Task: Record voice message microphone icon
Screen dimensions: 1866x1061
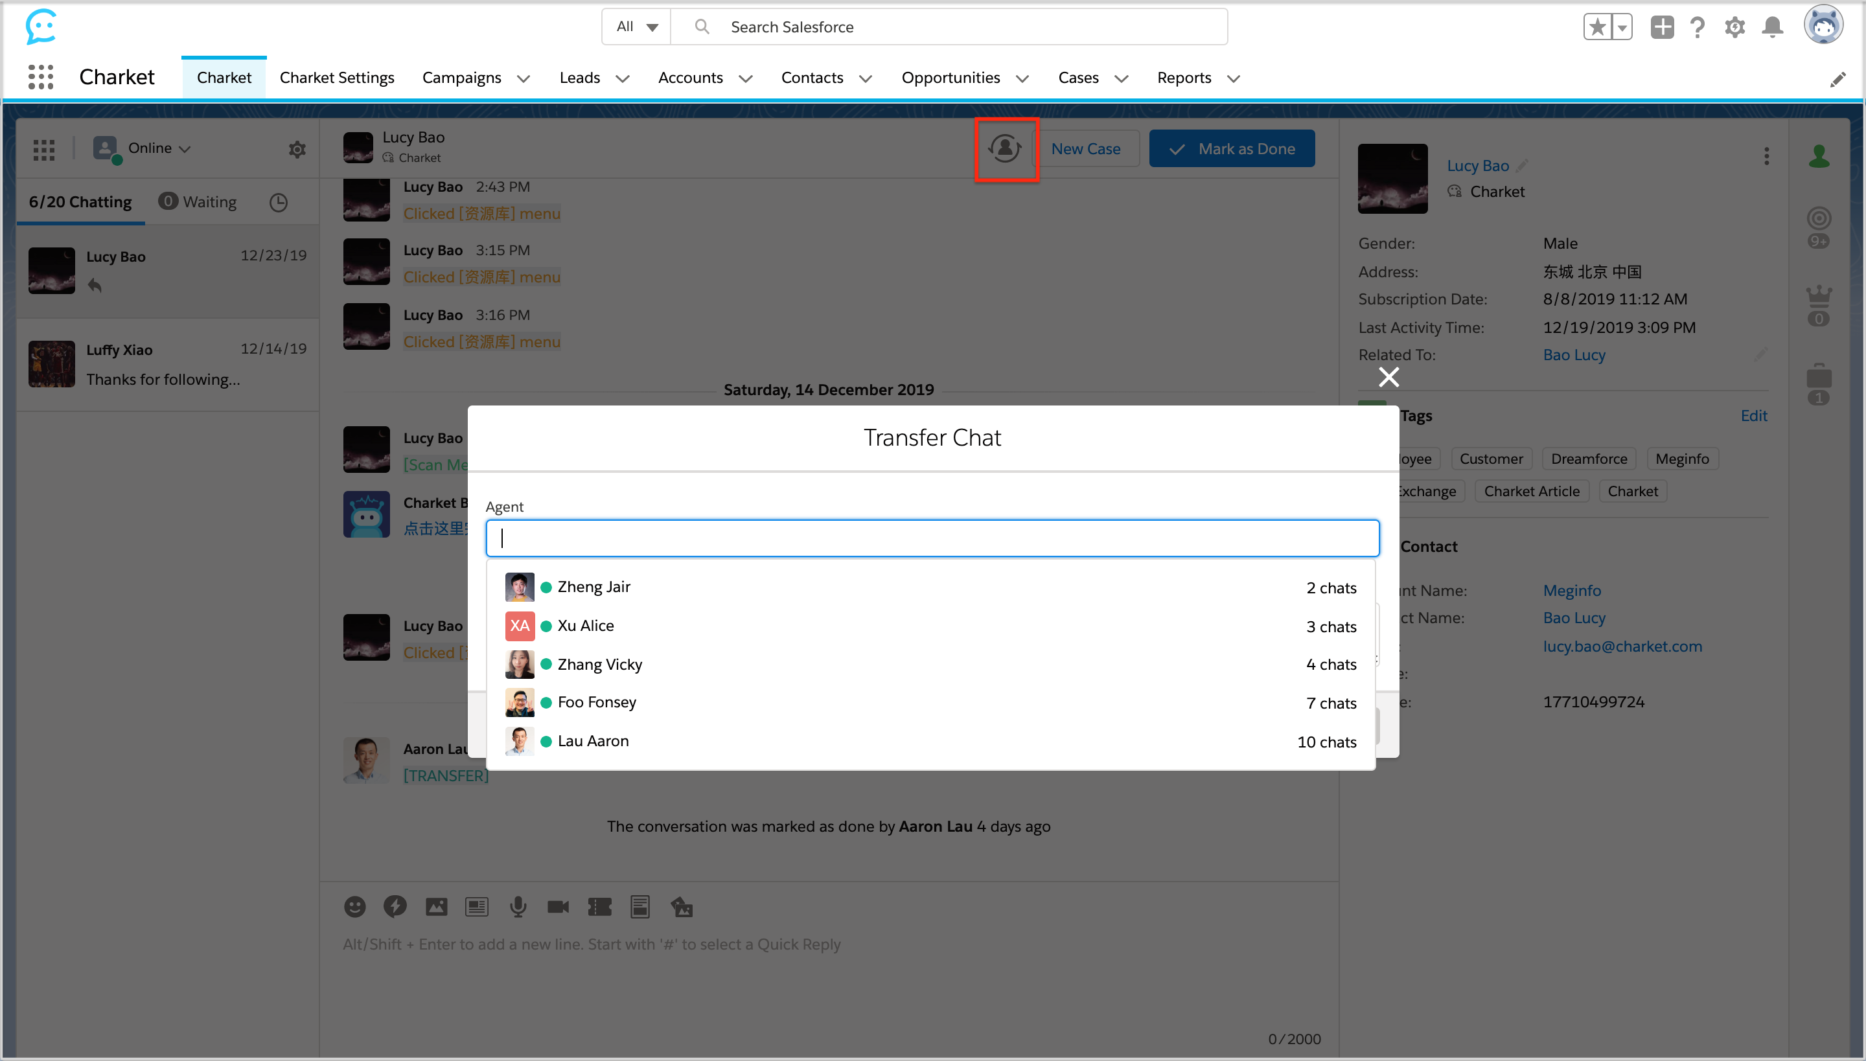Action: [518, 907]
